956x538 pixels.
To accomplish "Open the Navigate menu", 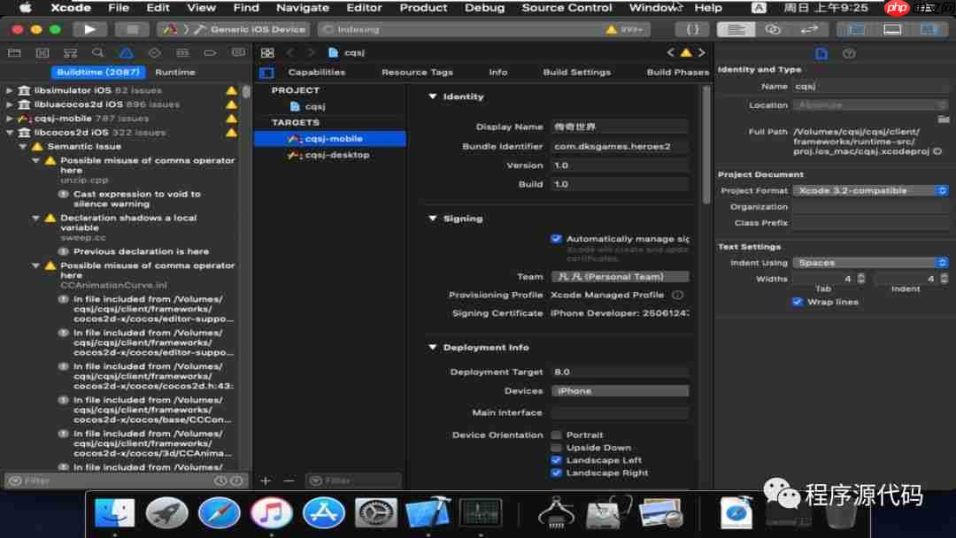I will pos(303,8).
